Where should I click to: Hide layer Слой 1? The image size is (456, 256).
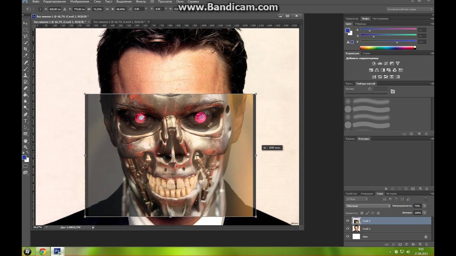click(x=348, y=229)
